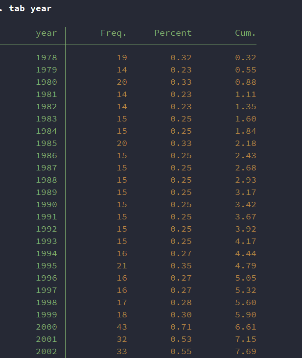Select the 1978 year label
The width and height of the screenshot is (302, 358).
click(x=46, y=58)
